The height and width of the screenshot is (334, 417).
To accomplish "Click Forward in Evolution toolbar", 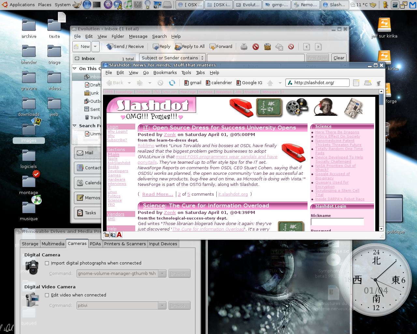I will tap(221, 47).
